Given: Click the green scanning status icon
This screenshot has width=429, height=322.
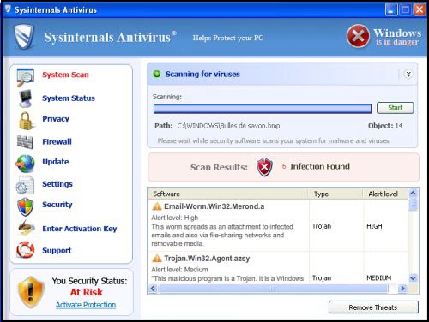Looking at the screenshot, I should tap(157, 74).
